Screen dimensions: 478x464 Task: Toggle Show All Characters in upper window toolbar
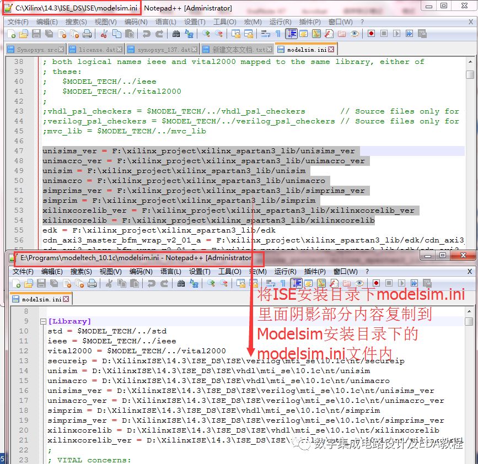[278, 34]
